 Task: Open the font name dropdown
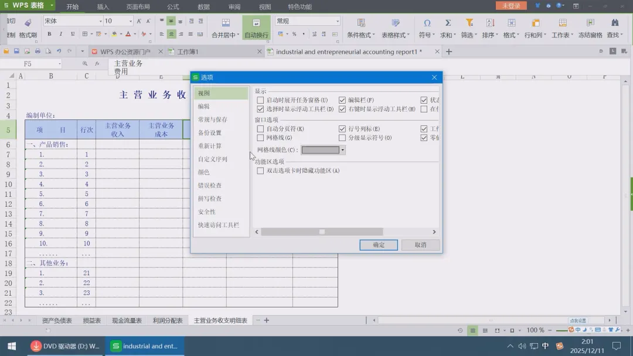(101, 21)
